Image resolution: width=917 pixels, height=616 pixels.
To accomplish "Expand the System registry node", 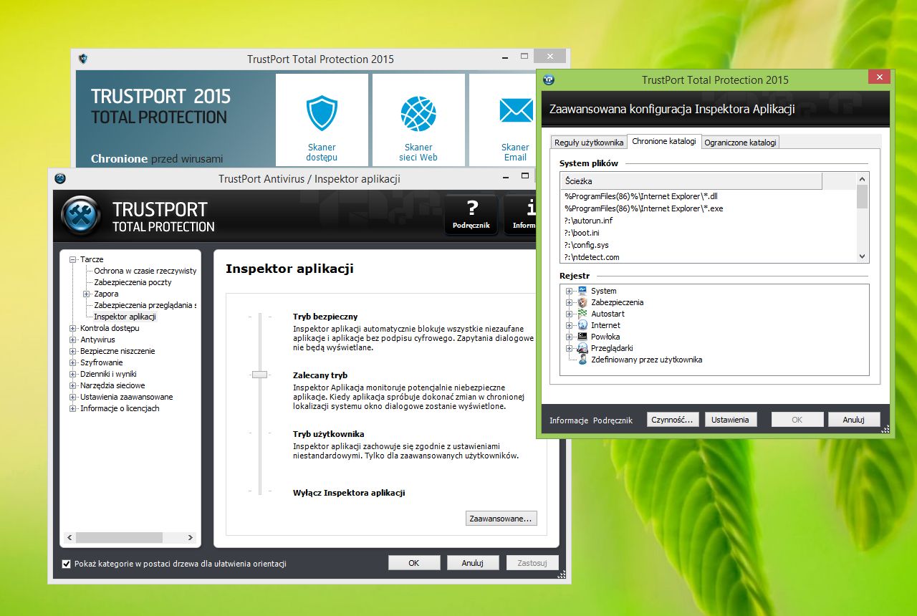I will click(x=570, y=291).
